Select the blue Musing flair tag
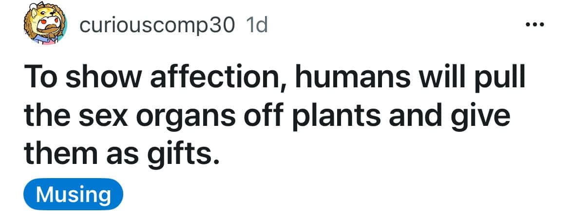This screenshot has width=570, height=222. click(73, 195)
